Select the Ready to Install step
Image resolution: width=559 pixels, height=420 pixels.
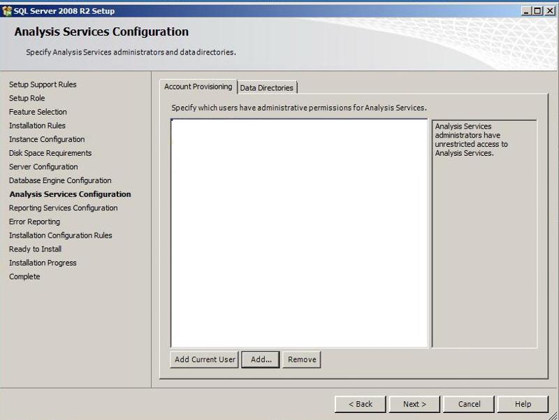36,249
